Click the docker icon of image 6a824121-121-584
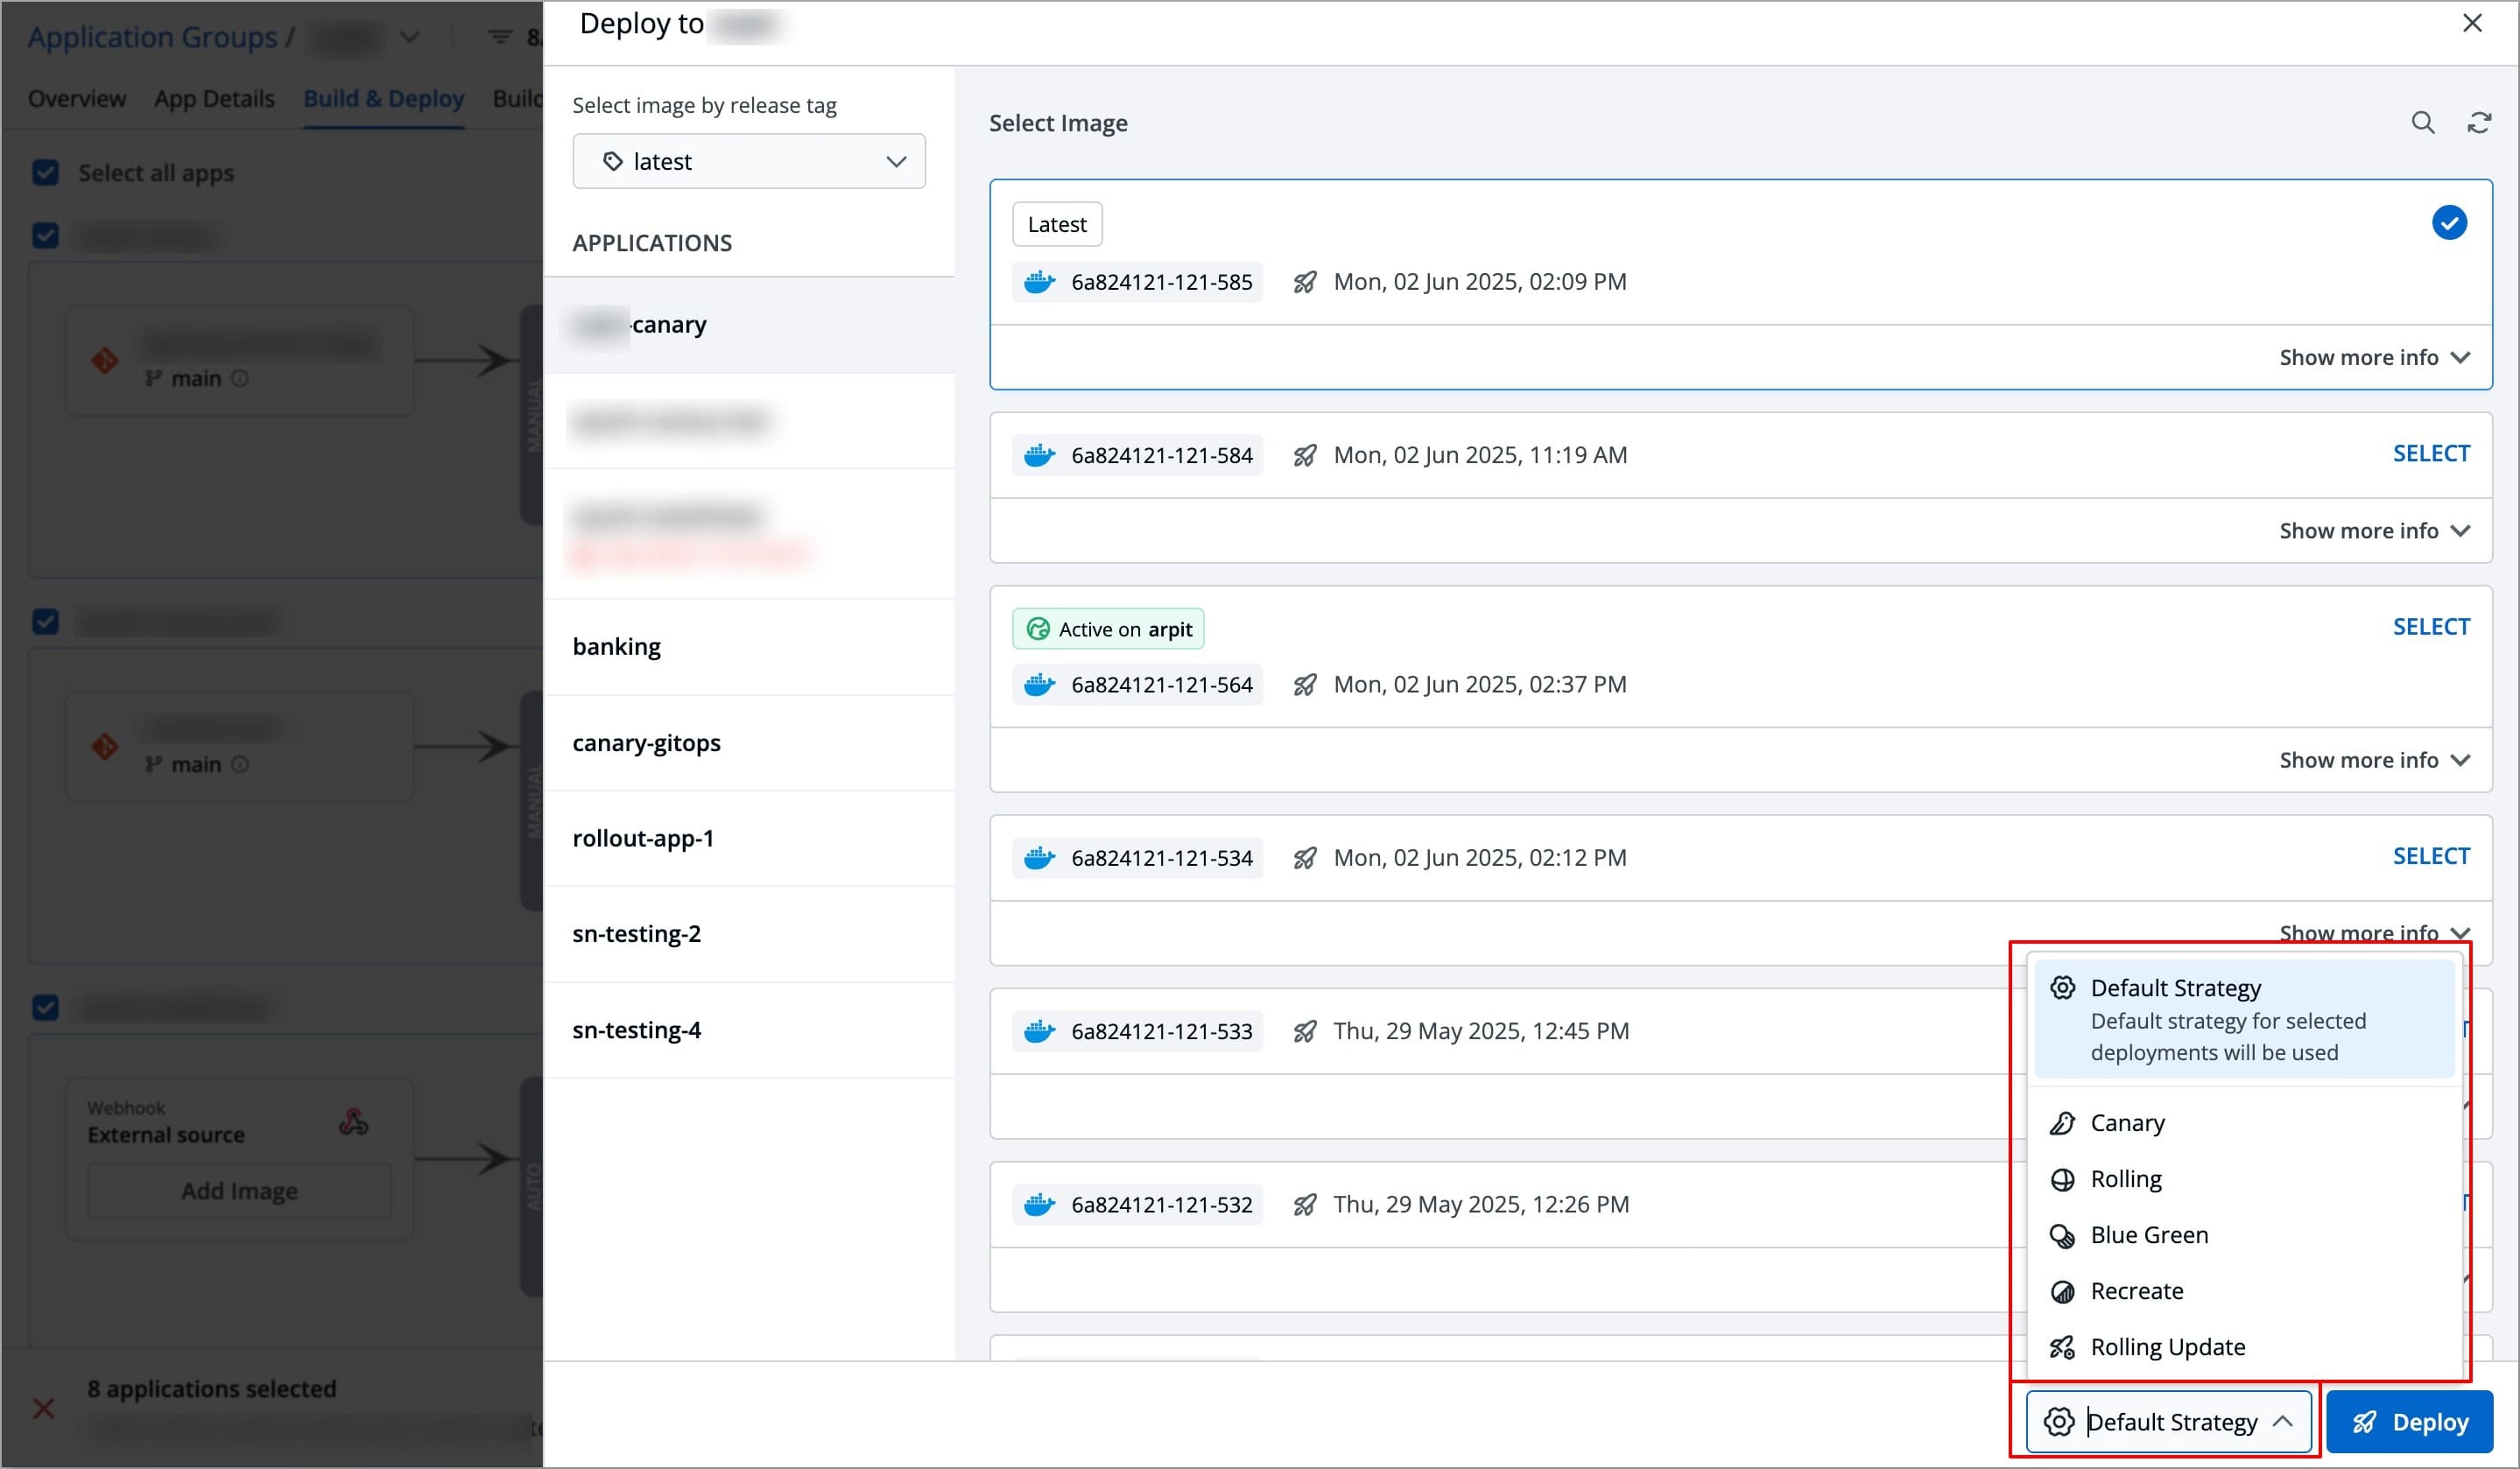The width and height of the screenshot is (2520, 1469). tap(1039, 455)
